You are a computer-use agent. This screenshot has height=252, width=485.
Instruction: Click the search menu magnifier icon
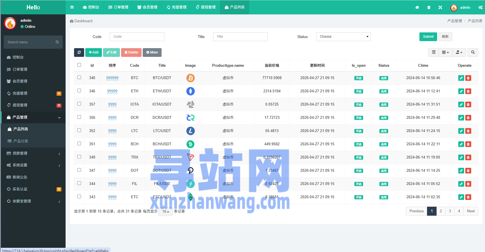(57, 42)
